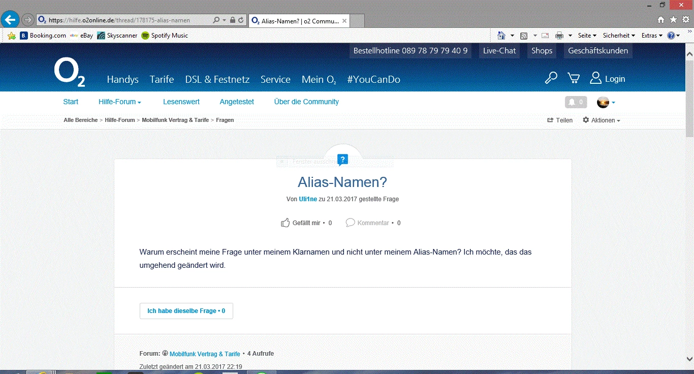
Task: Open the profile of author Uli1ne
Action: tap(308, 199)
